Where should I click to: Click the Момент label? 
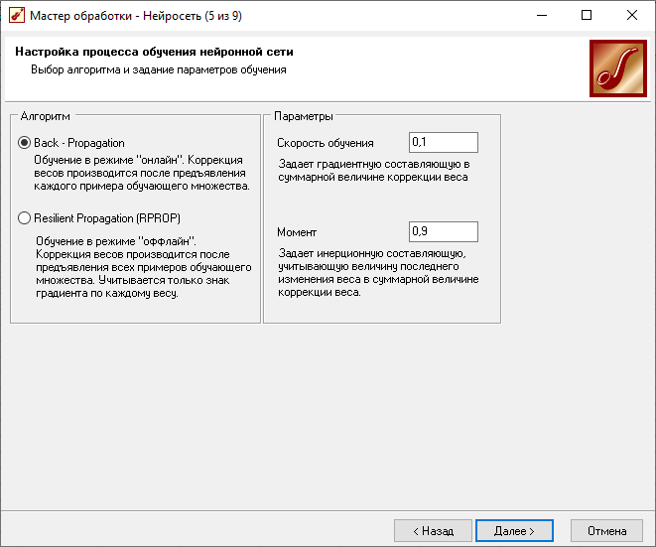(x=297, y=232)
